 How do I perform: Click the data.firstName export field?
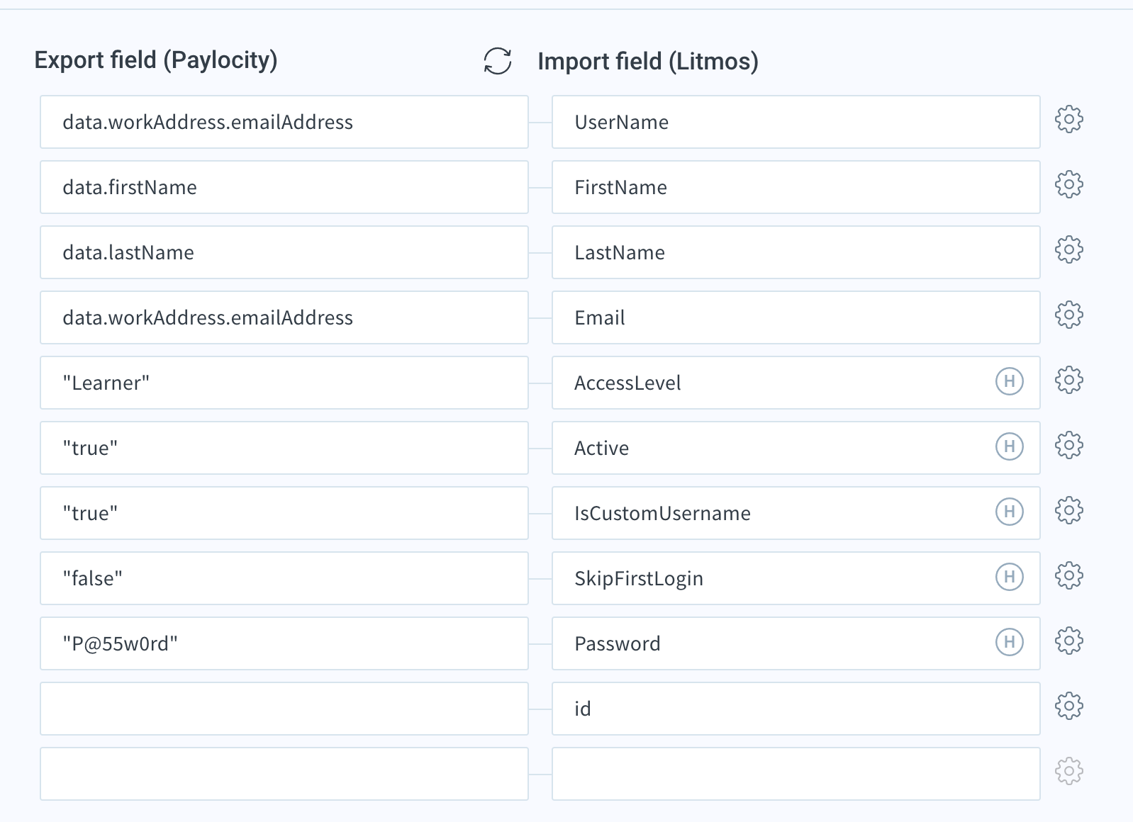coord(284,187)
